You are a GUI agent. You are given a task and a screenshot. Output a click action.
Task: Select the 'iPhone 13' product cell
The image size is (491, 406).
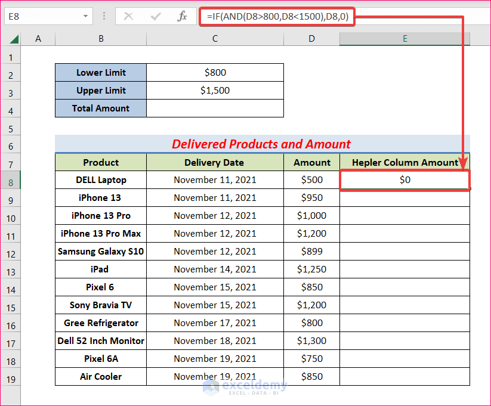[101, 197]
